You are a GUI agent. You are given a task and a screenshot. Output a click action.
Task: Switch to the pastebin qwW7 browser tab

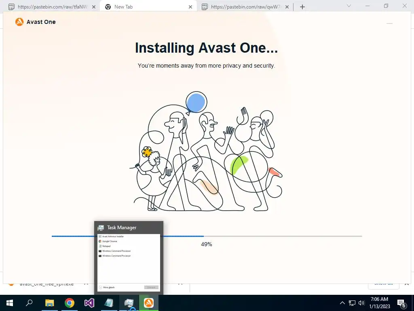tap(245, 7)
